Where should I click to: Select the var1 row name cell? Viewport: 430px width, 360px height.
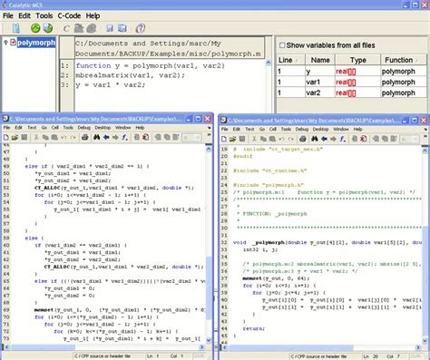coord(320,83)
